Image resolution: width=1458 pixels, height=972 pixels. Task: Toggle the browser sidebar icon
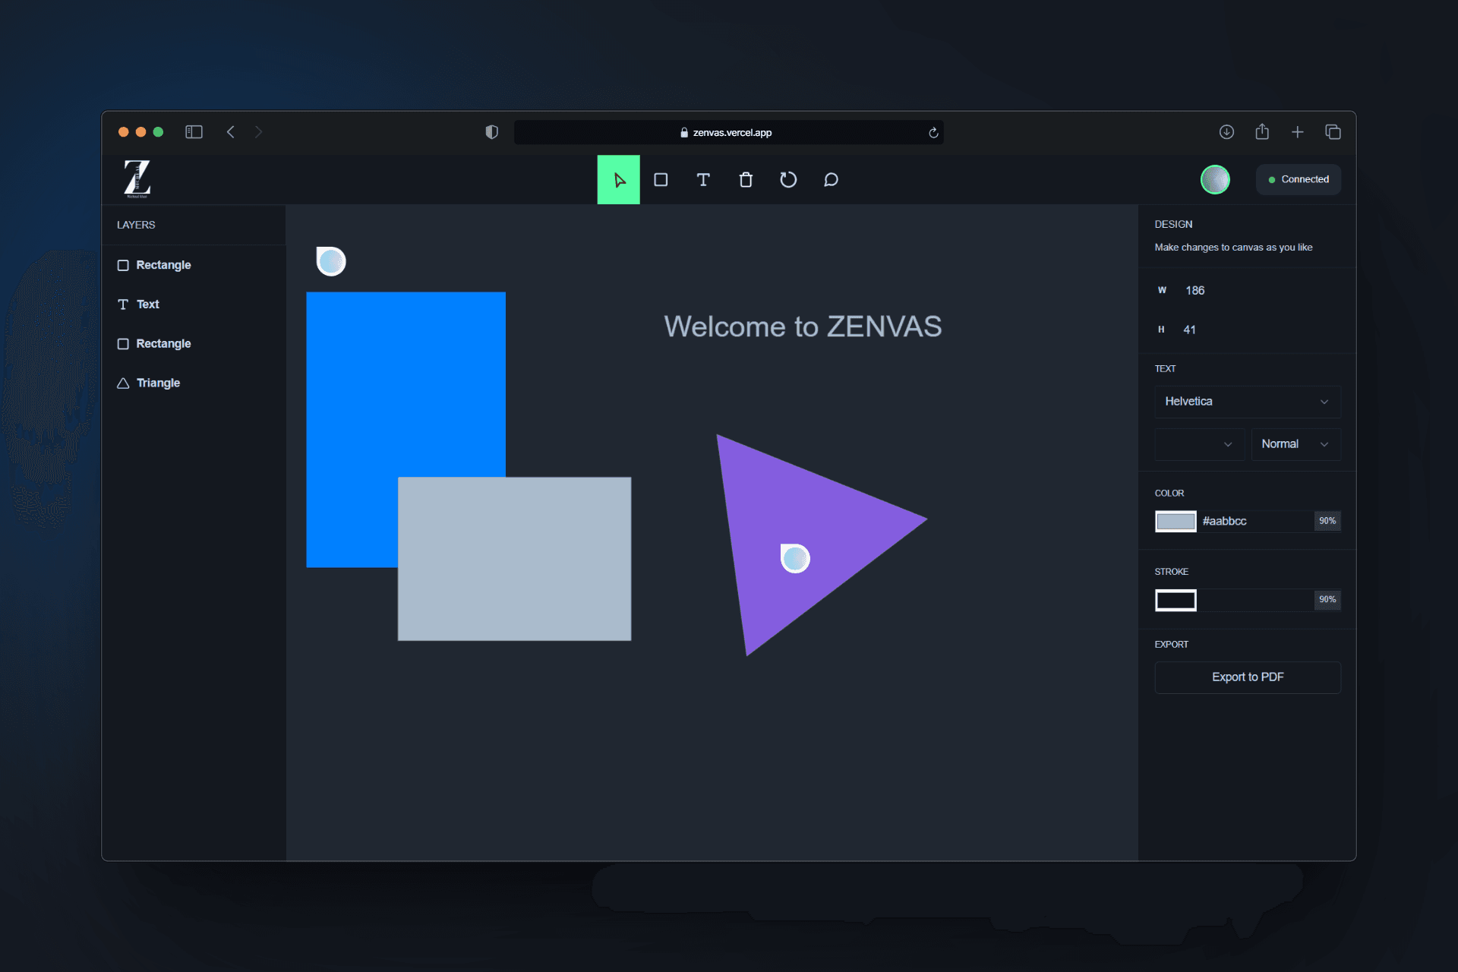click(194, 132)
